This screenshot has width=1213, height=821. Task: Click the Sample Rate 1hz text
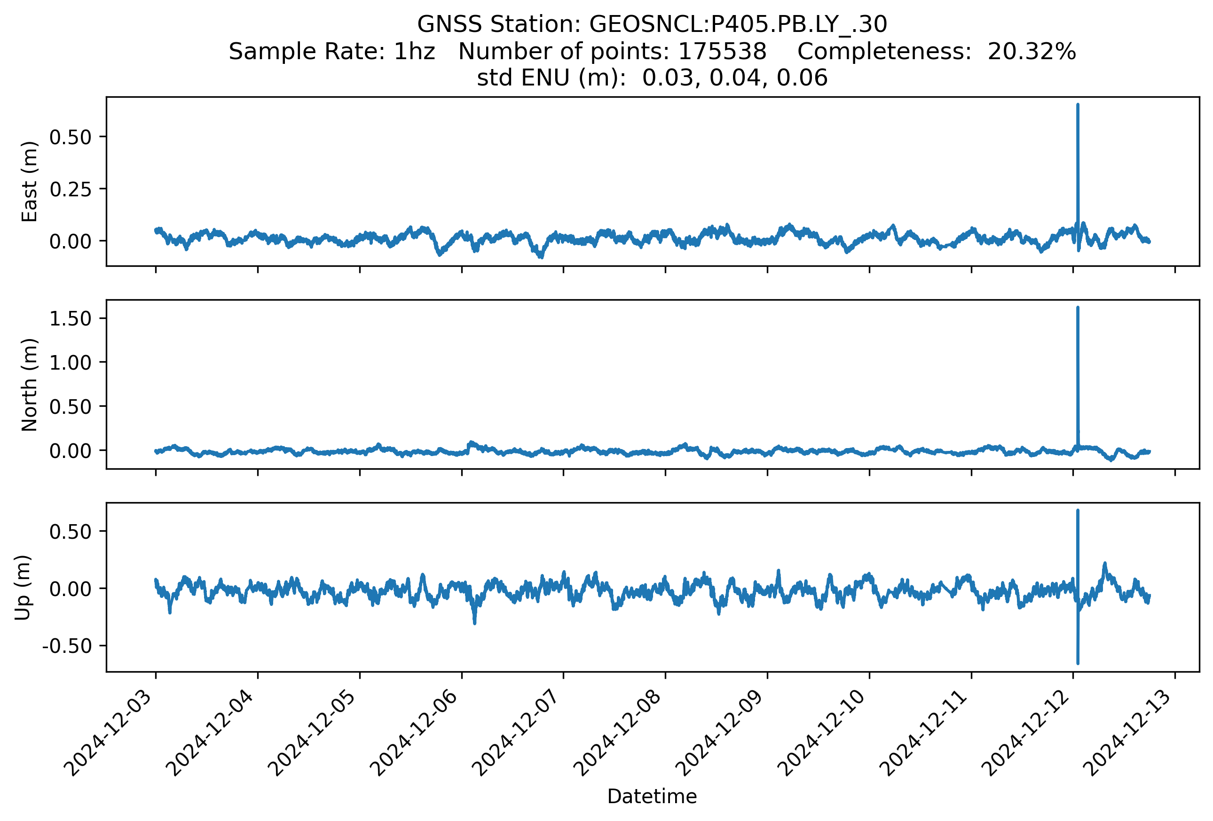click(332, 52)
